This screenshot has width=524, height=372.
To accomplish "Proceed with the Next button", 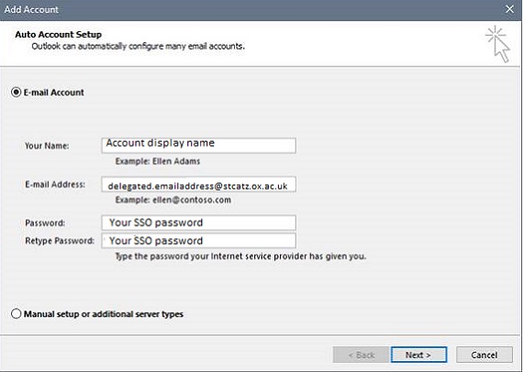I will (418, 355).
